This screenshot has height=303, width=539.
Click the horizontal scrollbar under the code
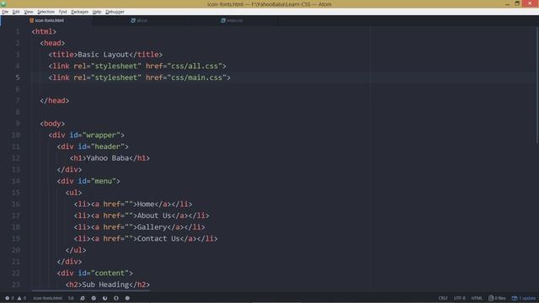click(91, 290)
